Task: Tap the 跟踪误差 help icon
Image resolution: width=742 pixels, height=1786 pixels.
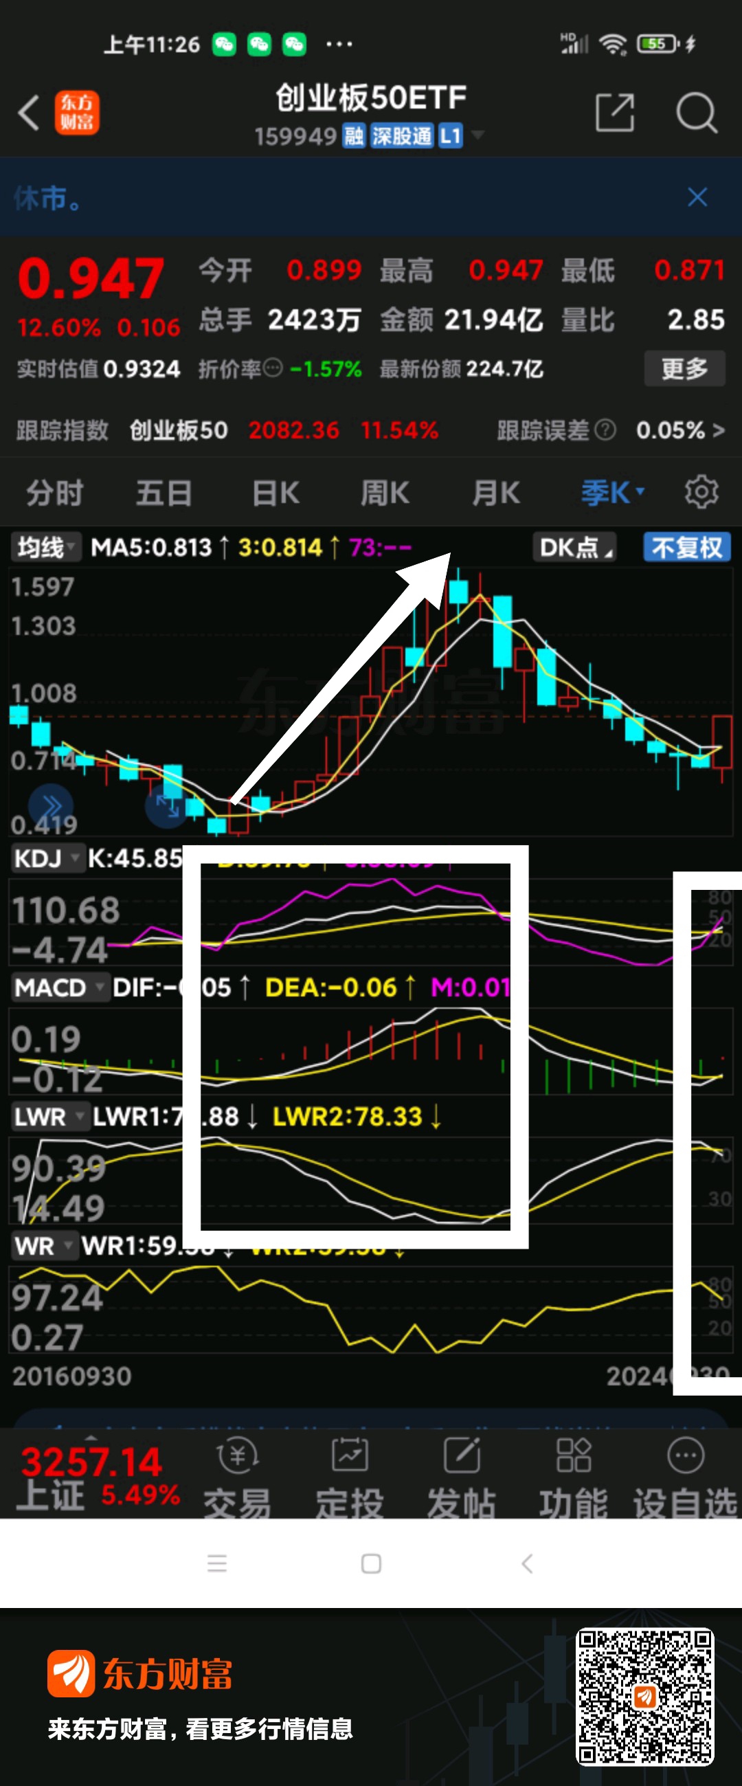Action: click(x=605, y=430)
